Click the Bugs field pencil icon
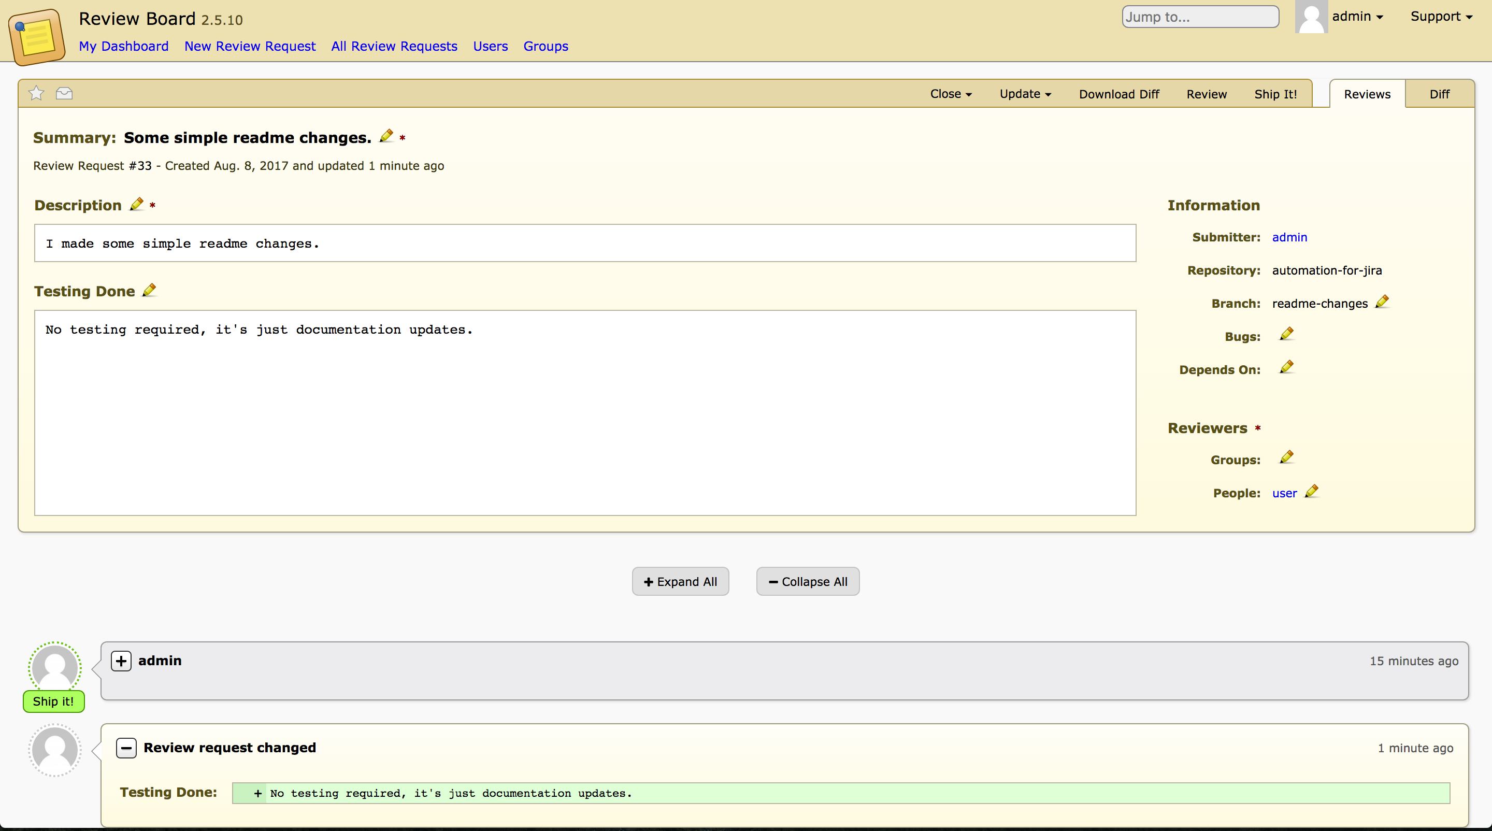The height and width of the screenshot is (831, 1492). [1286, 334]
